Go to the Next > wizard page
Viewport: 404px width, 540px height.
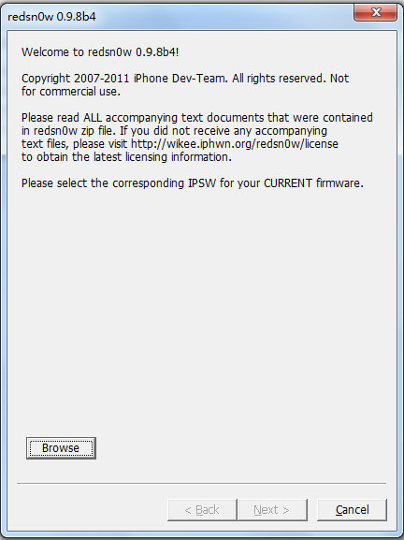[x=272, y=510]
